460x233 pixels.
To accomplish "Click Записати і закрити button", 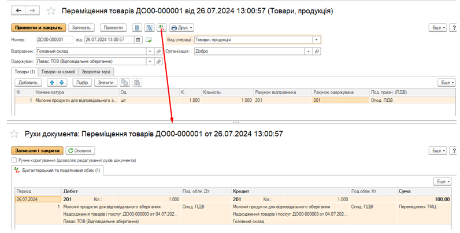I will pyautogui.click(x=36, y=150).
